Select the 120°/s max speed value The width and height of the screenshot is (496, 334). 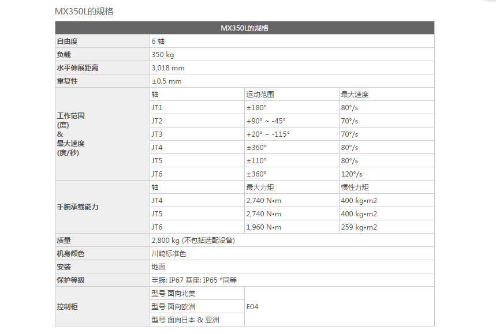(352, 174)
